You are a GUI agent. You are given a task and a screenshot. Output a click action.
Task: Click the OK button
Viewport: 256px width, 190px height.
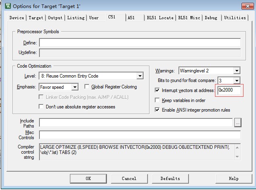(88, 179)
